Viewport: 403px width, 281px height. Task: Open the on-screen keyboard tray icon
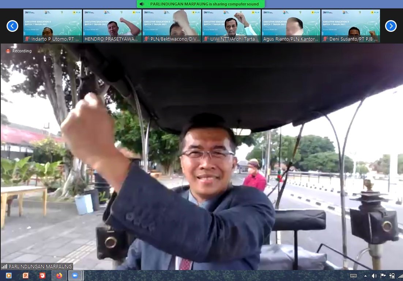[x=353, y=276]
